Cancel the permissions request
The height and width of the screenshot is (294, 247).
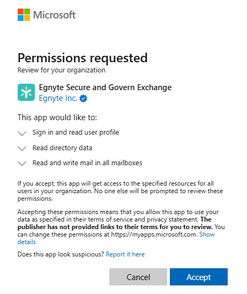click(x=138, y=277)
